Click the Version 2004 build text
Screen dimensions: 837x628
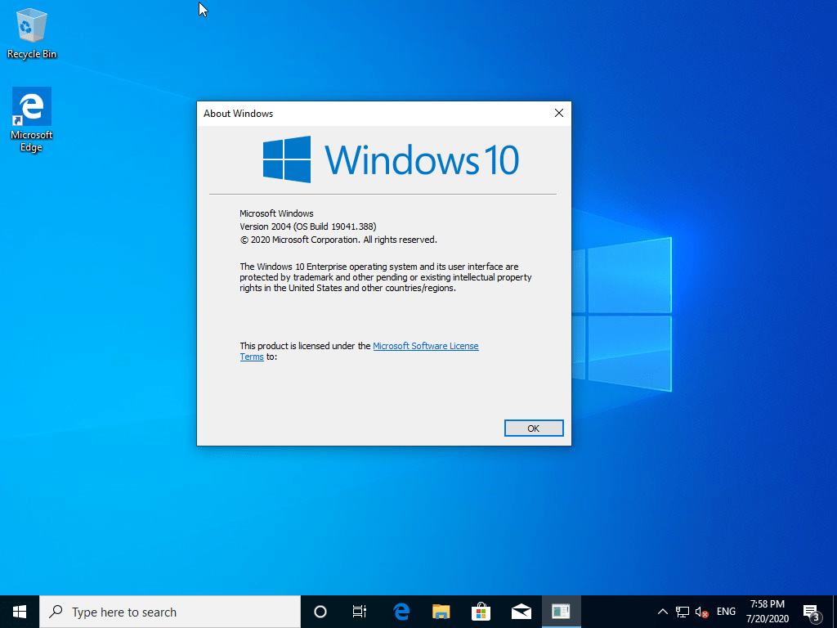(x=308, y=227)
